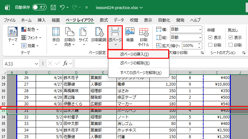248x139 pixels.
Task: Click cell containing 広報部
Action: point(103,104)
